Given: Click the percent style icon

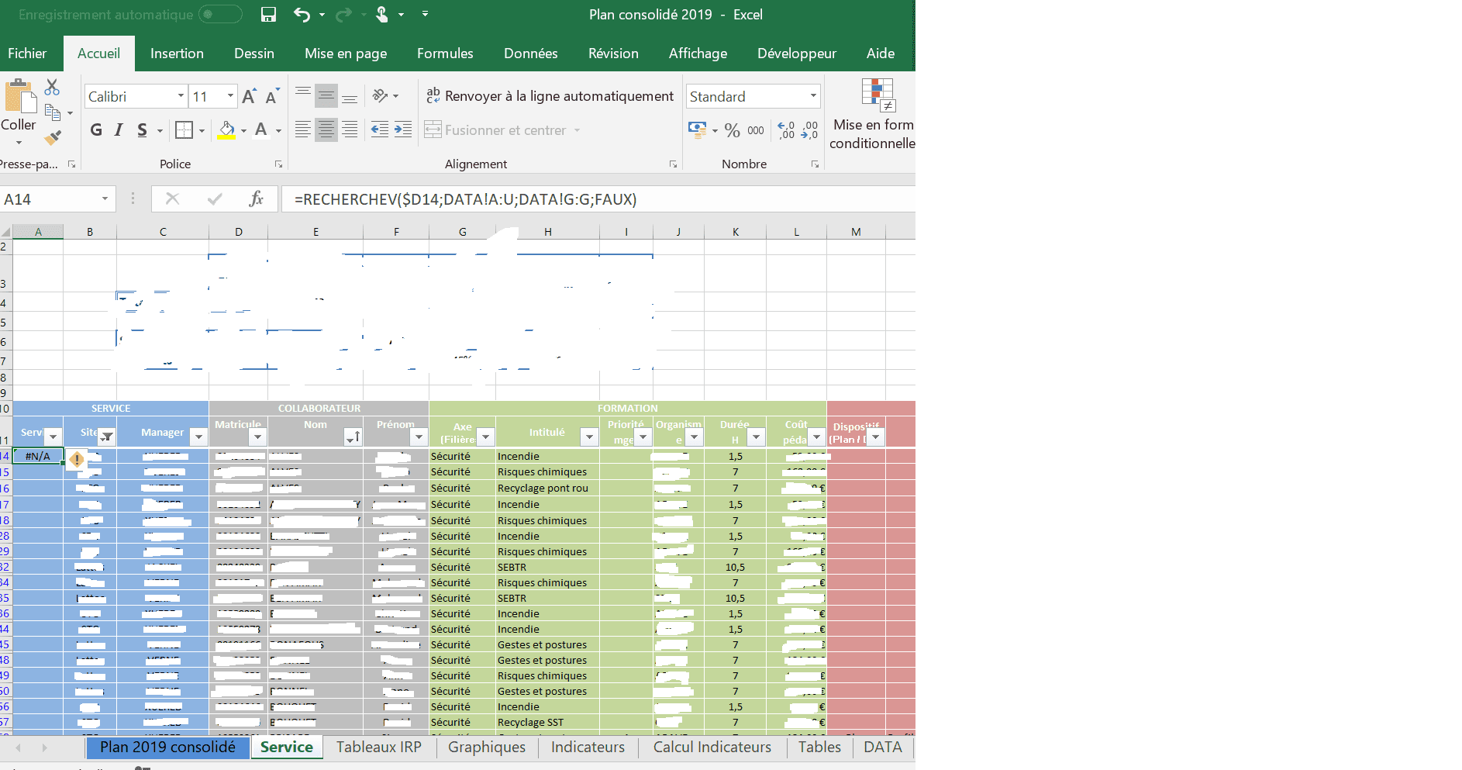Looking at the screenshot, I should coord(732,131).
